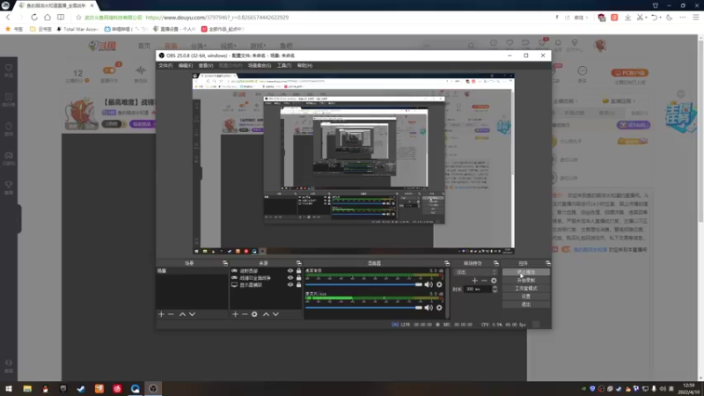Screen dimensions: 704x396
Task: Bookmark page with address bar star
Action: pos(78,18)
